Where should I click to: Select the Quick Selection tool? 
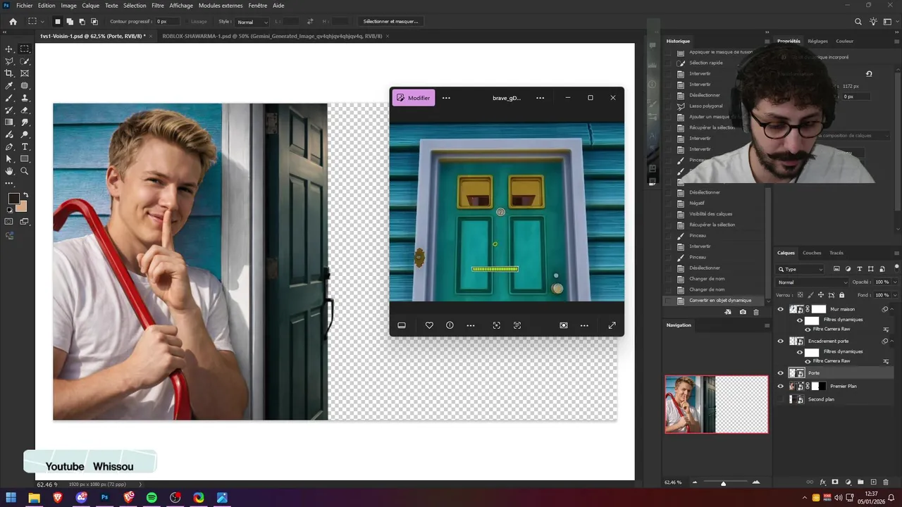25,61
